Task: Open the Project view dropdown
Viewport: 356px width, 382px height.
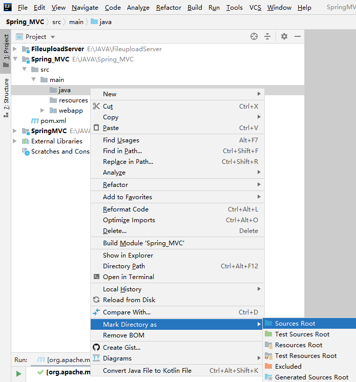Action: 53,37
